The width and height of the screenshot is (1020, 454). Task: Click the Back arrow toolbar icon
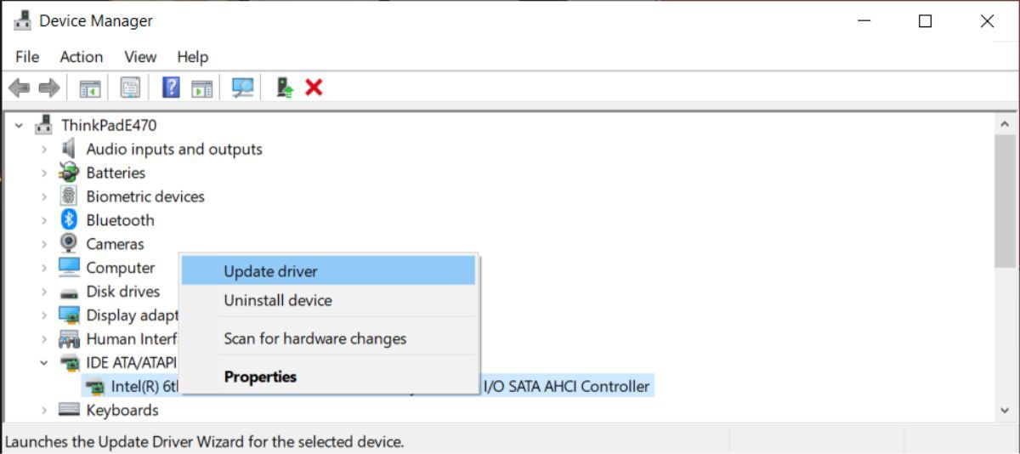pos(19,88)
